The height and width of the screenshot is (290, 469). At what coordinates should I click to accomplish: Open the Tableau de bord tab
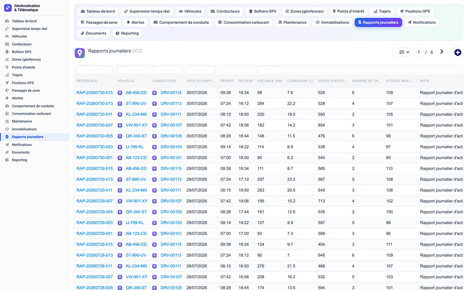point(98,11)
